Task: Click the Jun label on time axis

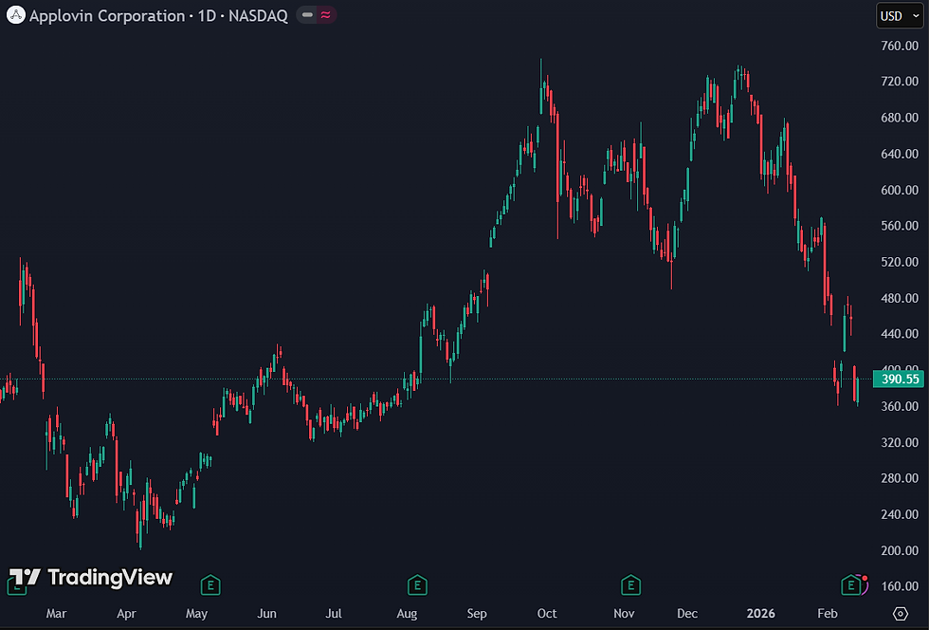Action: 266,613
